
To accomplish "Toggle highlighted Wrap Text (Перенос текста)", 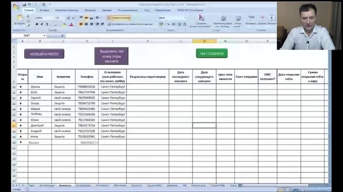I will point(119,18).
